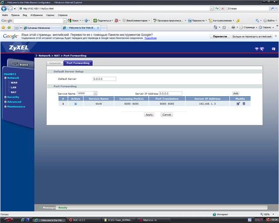This screenshot has width=279, height=223.
Task: Expand the Security menu in sidebar
Action: [x=13, y=97]
